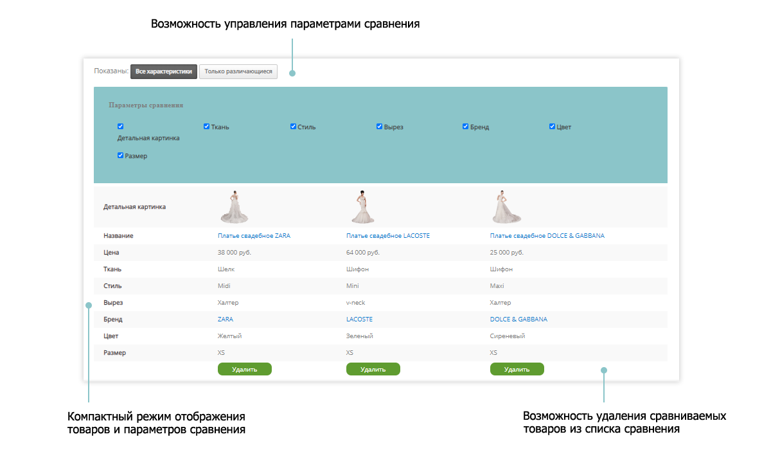
Task: Select the 'Параметры сравнения' heading
Action: point(146,105)
